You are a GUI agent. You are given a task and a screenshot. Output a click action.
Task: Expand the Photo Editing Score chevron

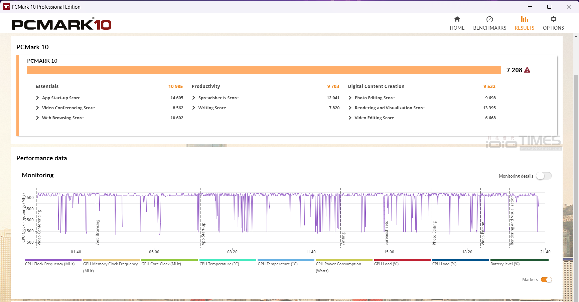350,98
